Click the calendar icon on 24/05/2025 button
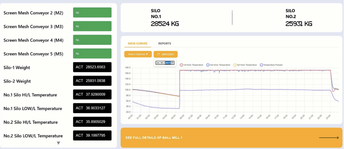The height and width of the screenshot is (149, 344). [159, 54]
